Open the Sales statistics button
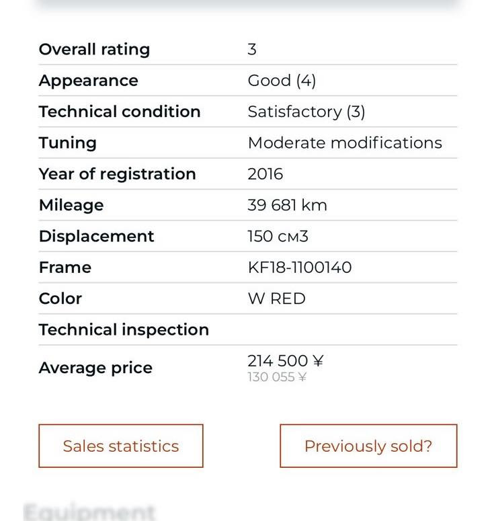The image size is (496, 521). 121,446
